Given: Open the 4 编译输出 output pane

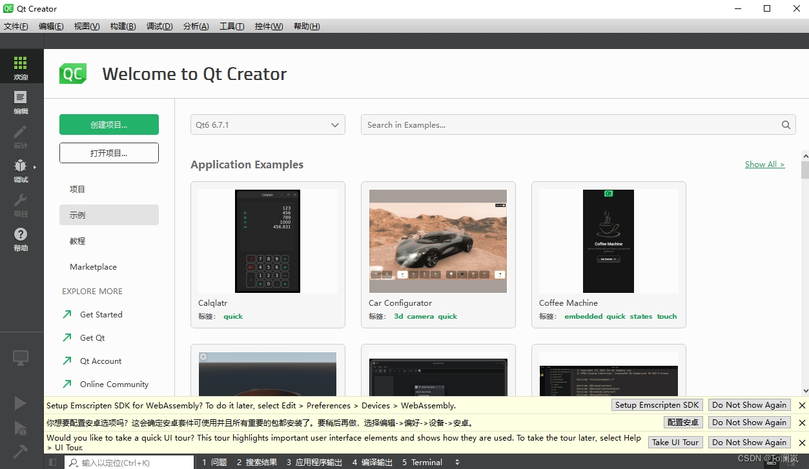Looking at the screenshot, I should tap(373, 462).
